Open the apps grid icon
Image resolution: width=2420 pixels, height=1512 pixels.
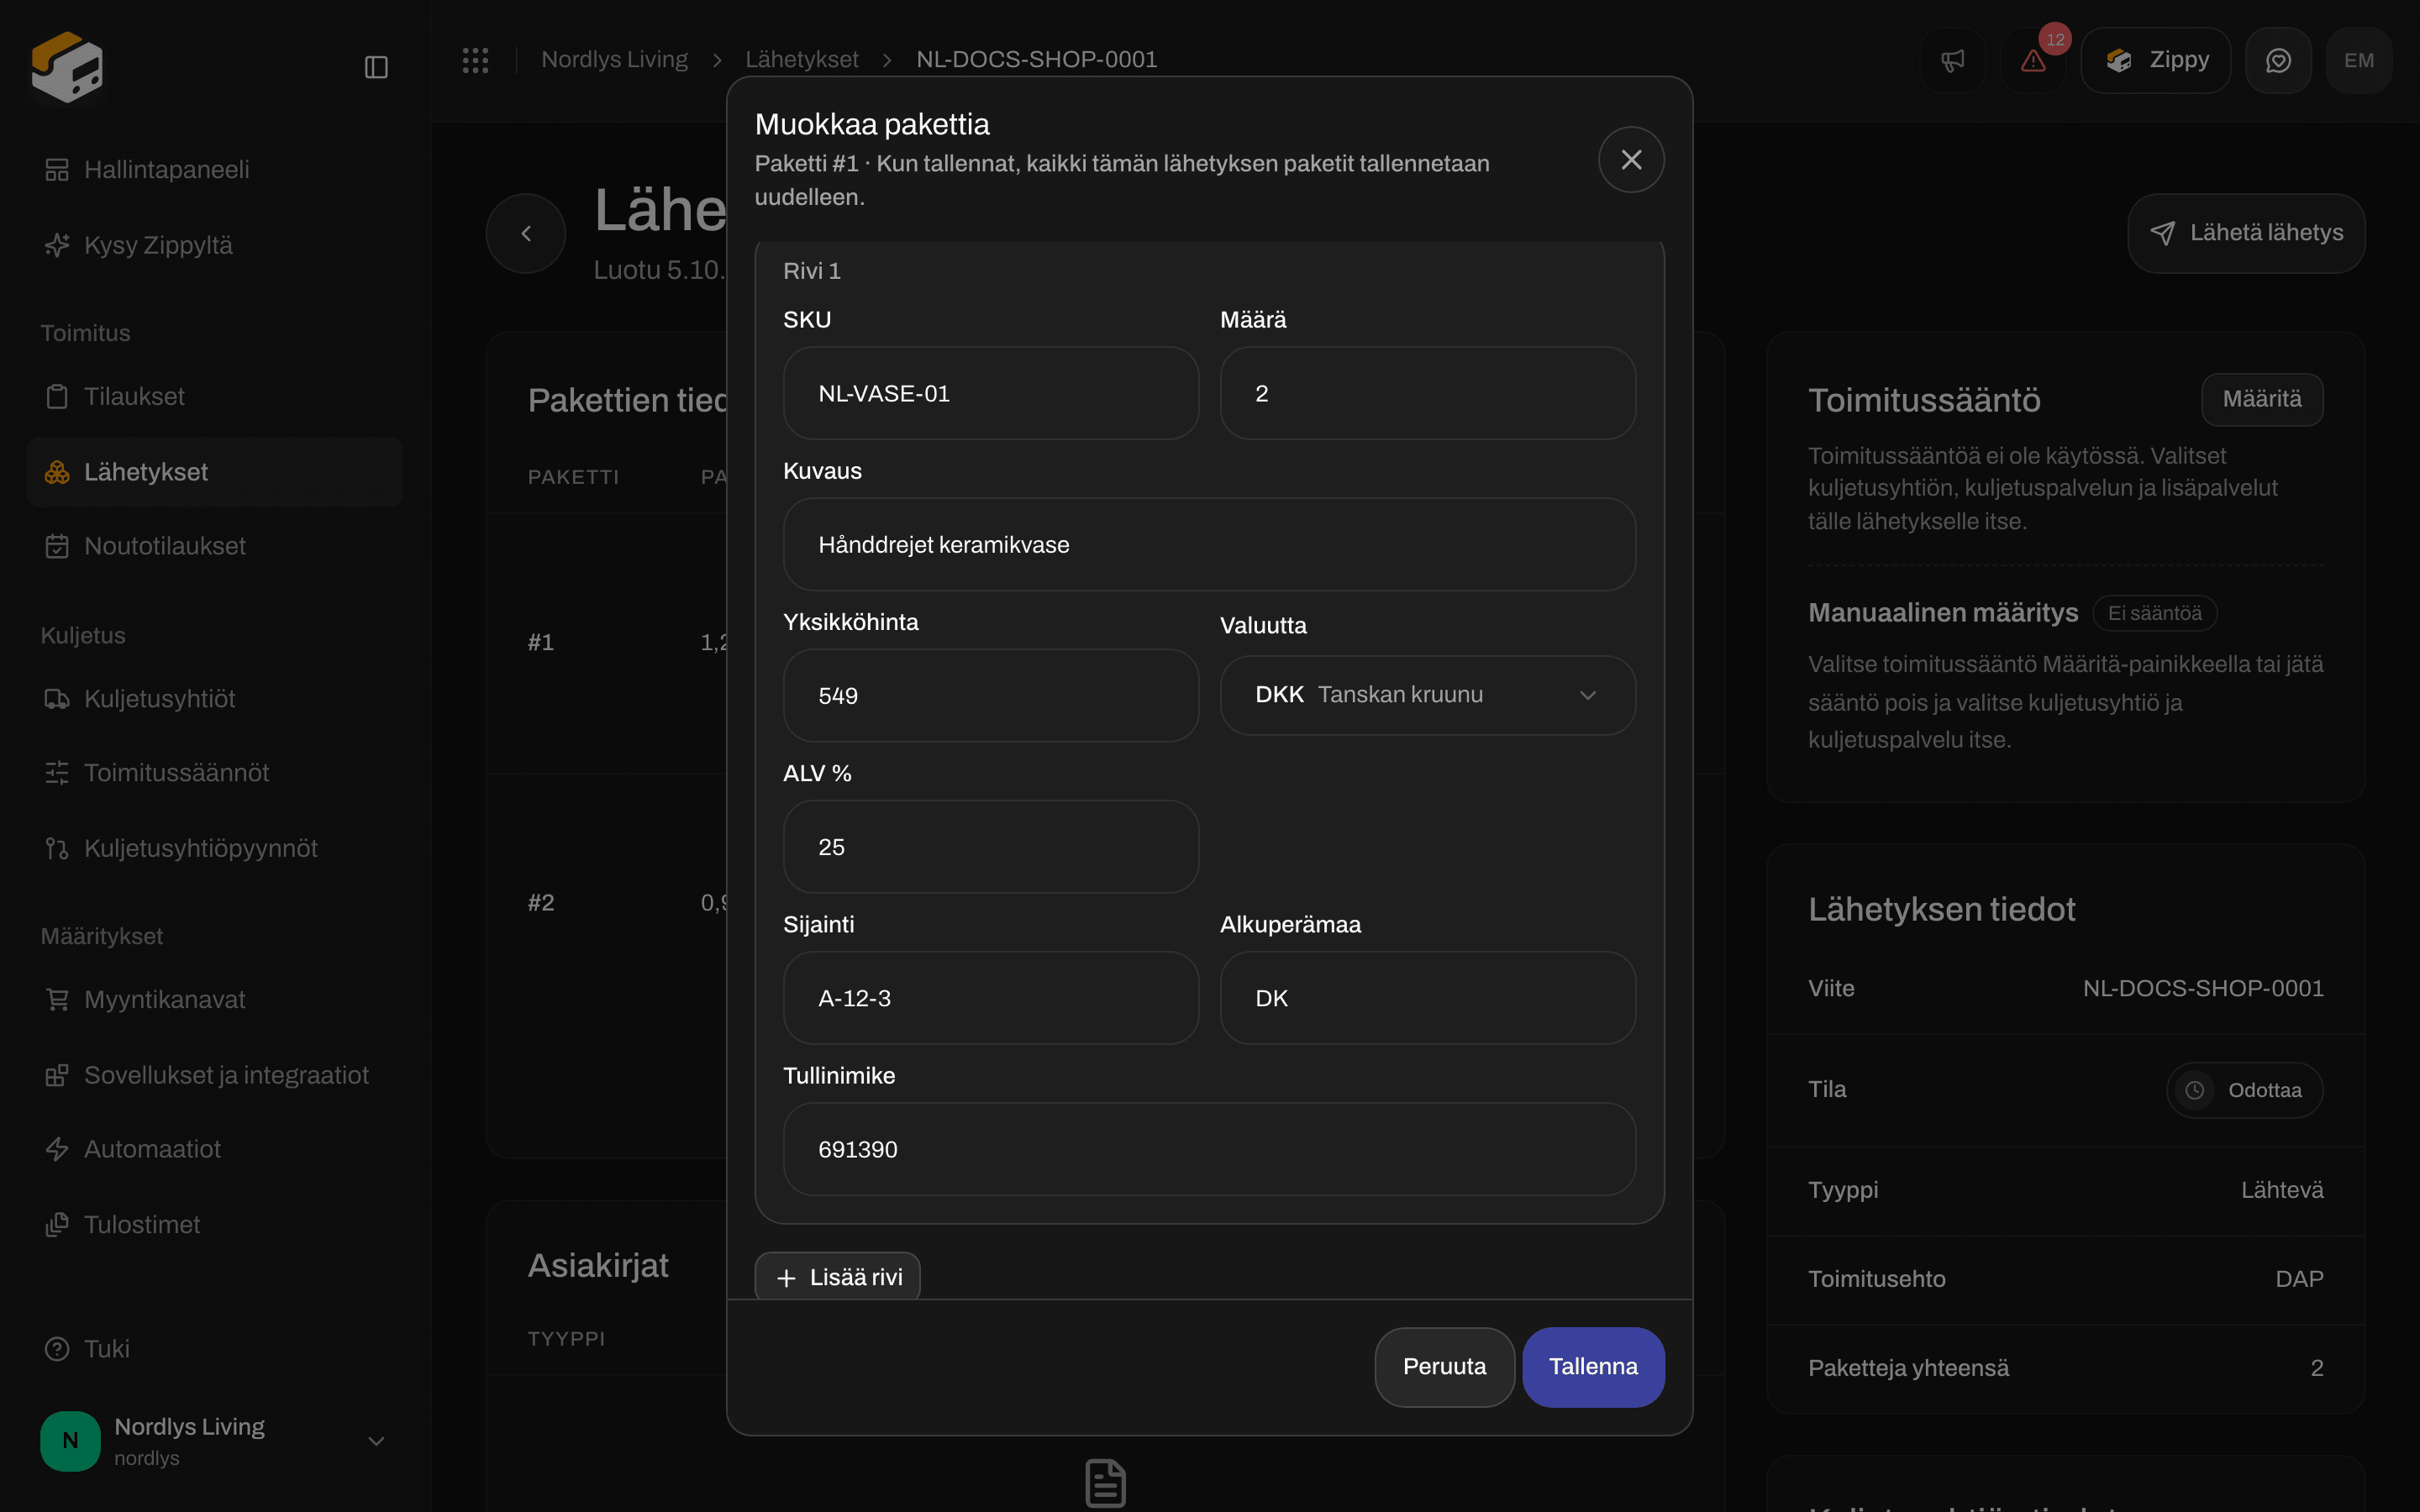pos(475,60)
